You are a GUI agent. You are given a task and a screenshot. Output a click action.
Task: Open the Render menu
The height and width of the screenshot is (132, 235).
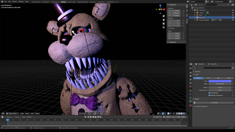pyautogui.click(x=15, y=2)
